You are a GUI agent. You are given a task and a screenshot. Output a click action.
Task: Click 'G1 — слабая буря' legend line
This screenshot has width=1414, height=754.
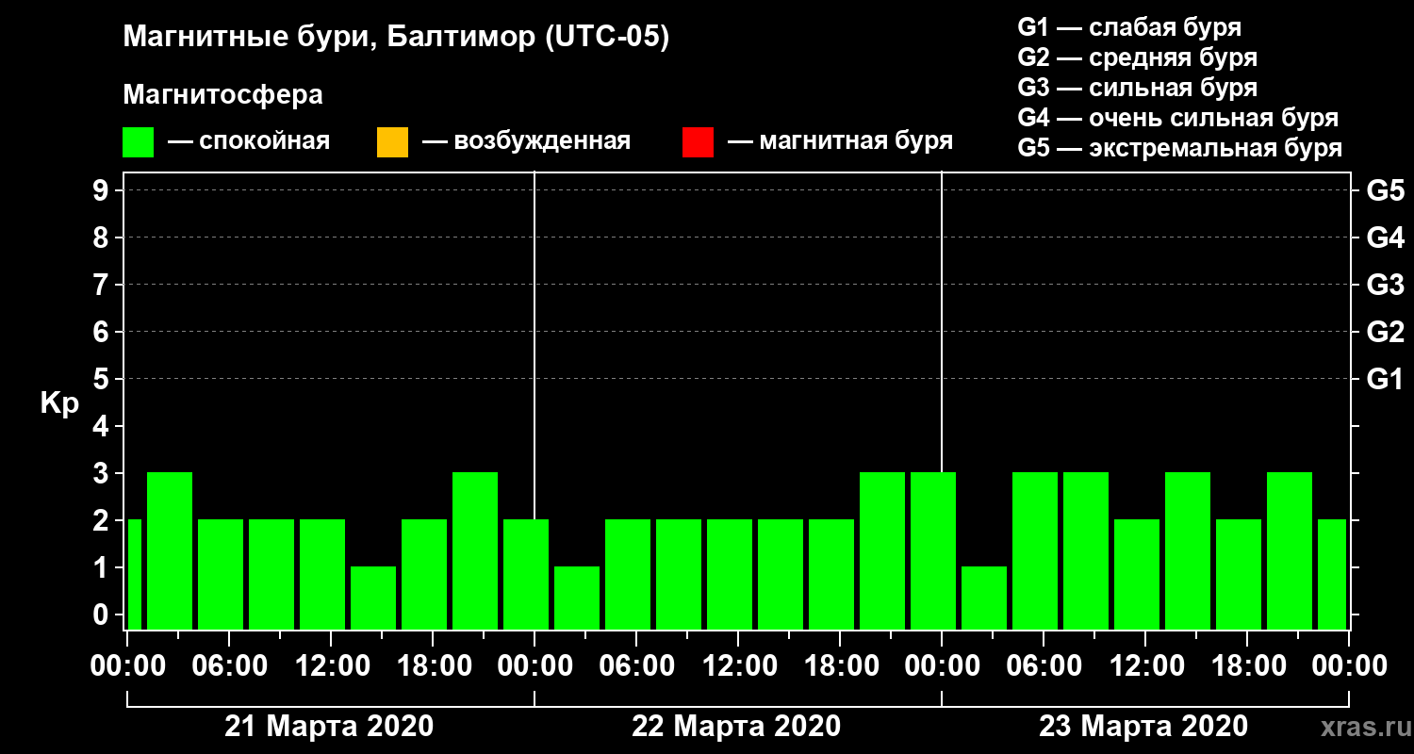tap(1129, 26)
